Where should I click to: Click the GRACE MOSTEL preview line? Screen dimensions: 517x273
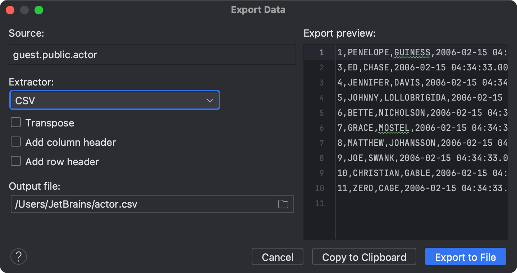click(395, 128)
